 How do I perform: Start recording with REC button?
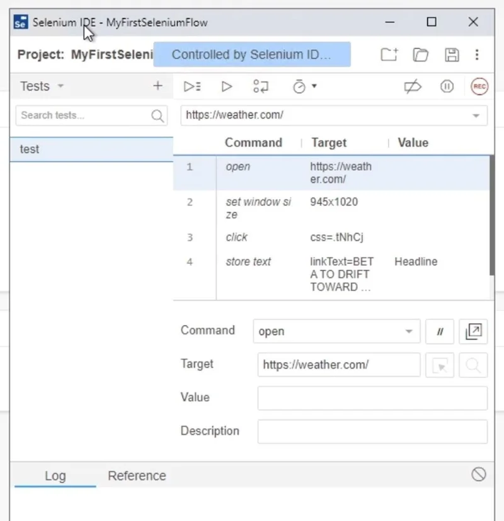(x=479, y=86)
